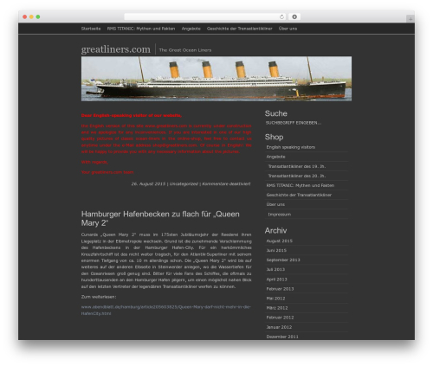
Task: Open English speaking visitors shop link
Action: tap(290, 147)
